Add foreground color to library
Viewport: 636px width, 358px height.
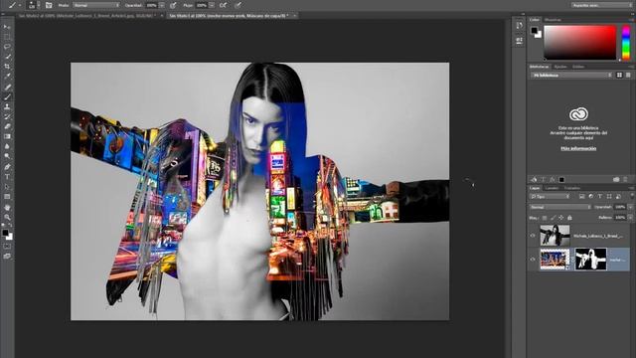(x=561, y=179)
